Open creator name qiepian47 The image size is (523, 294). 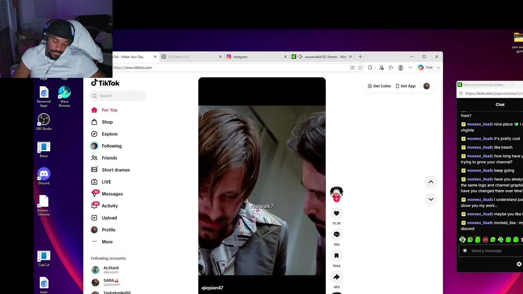212,288
